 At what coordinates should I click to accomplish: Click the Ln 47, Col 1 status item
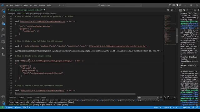[x=158, y=107]
